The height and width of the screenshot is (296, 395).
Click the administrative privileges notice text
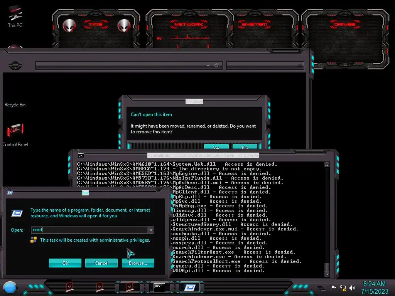point(95,240)
